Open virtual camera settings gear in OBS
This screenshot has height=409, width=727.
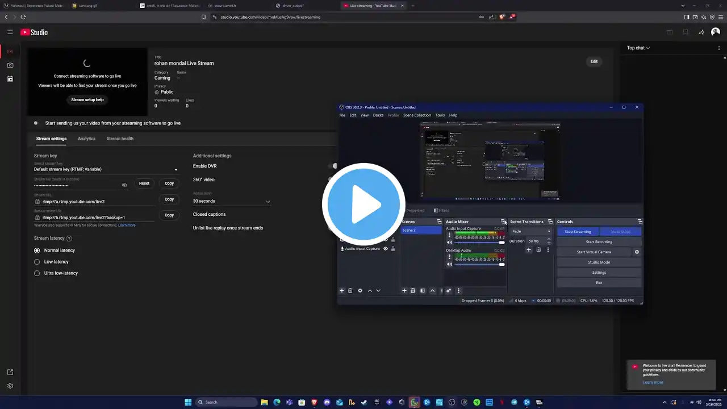click(637, 252)
